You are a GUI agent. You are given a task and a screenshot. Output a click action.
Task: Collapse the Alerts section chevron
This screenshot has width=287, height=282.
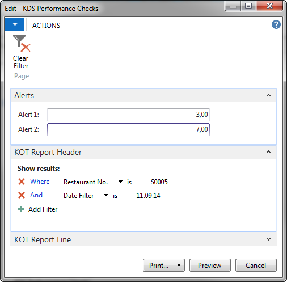click(268, 95)
